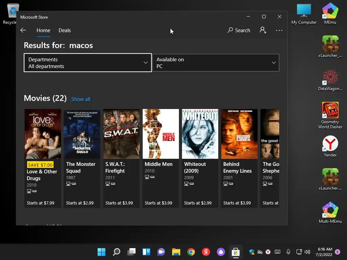Image resolution: width=347 pixels, height=260 pixels.
Task: Click the Show all movies link
Action: pos(81,99)
